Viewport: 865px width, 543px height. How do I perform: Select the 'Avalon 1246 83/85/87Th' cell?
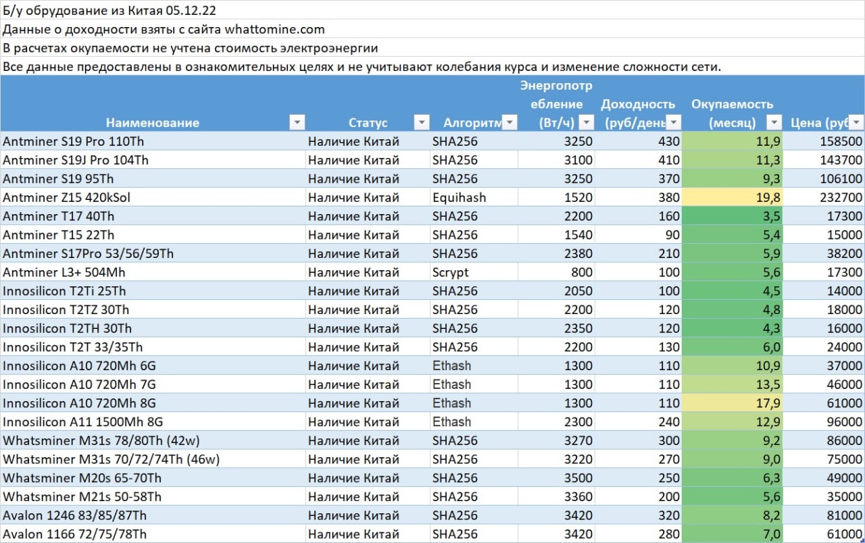(x=153, y=515)
